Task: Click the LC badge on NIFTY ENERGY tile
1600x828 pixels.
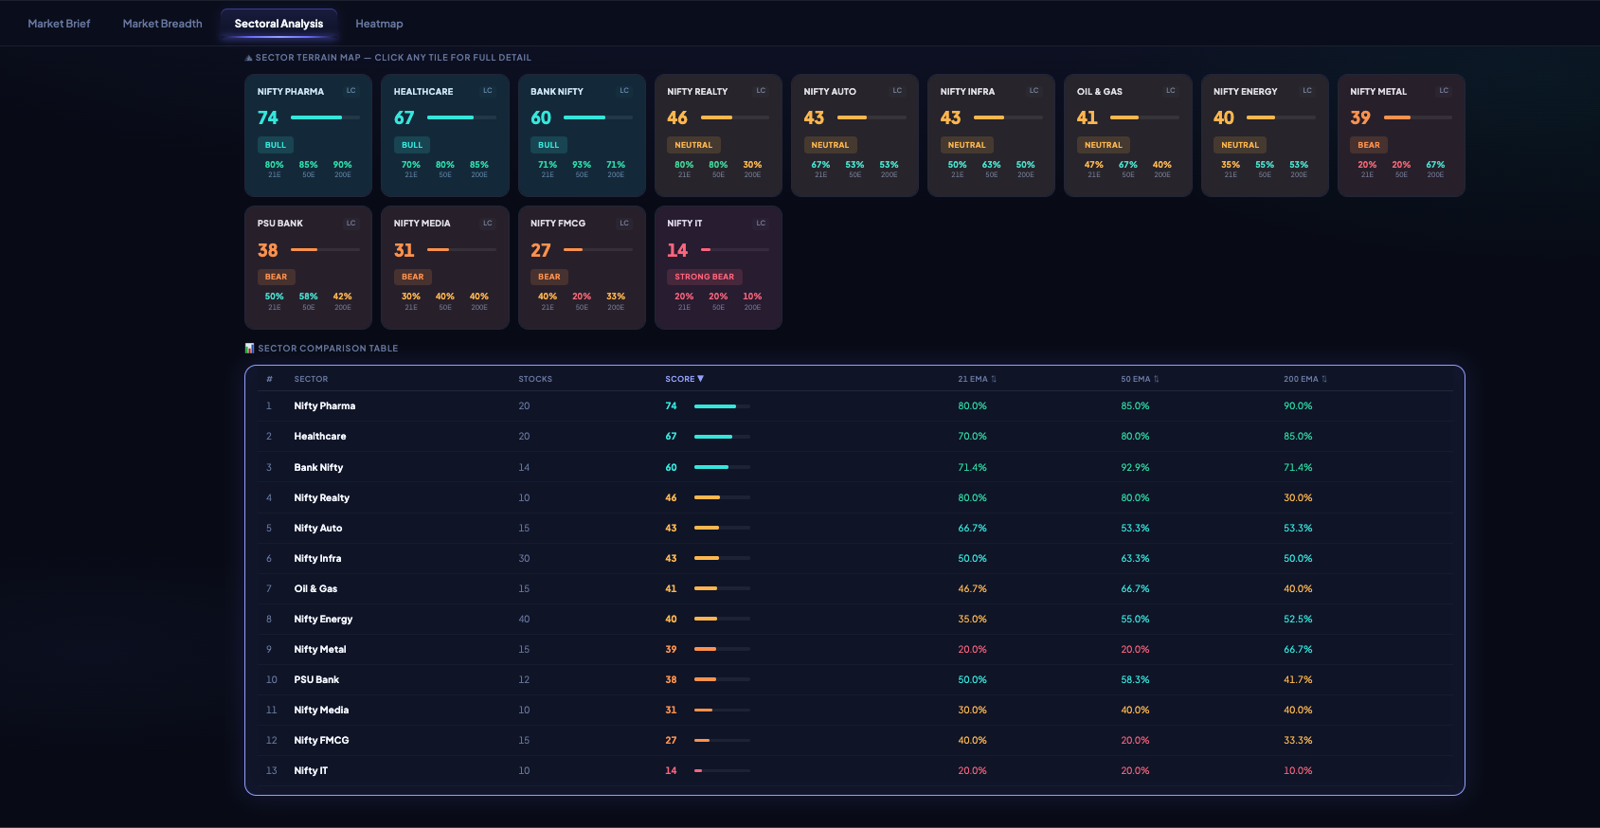Action: (1307, 91)
